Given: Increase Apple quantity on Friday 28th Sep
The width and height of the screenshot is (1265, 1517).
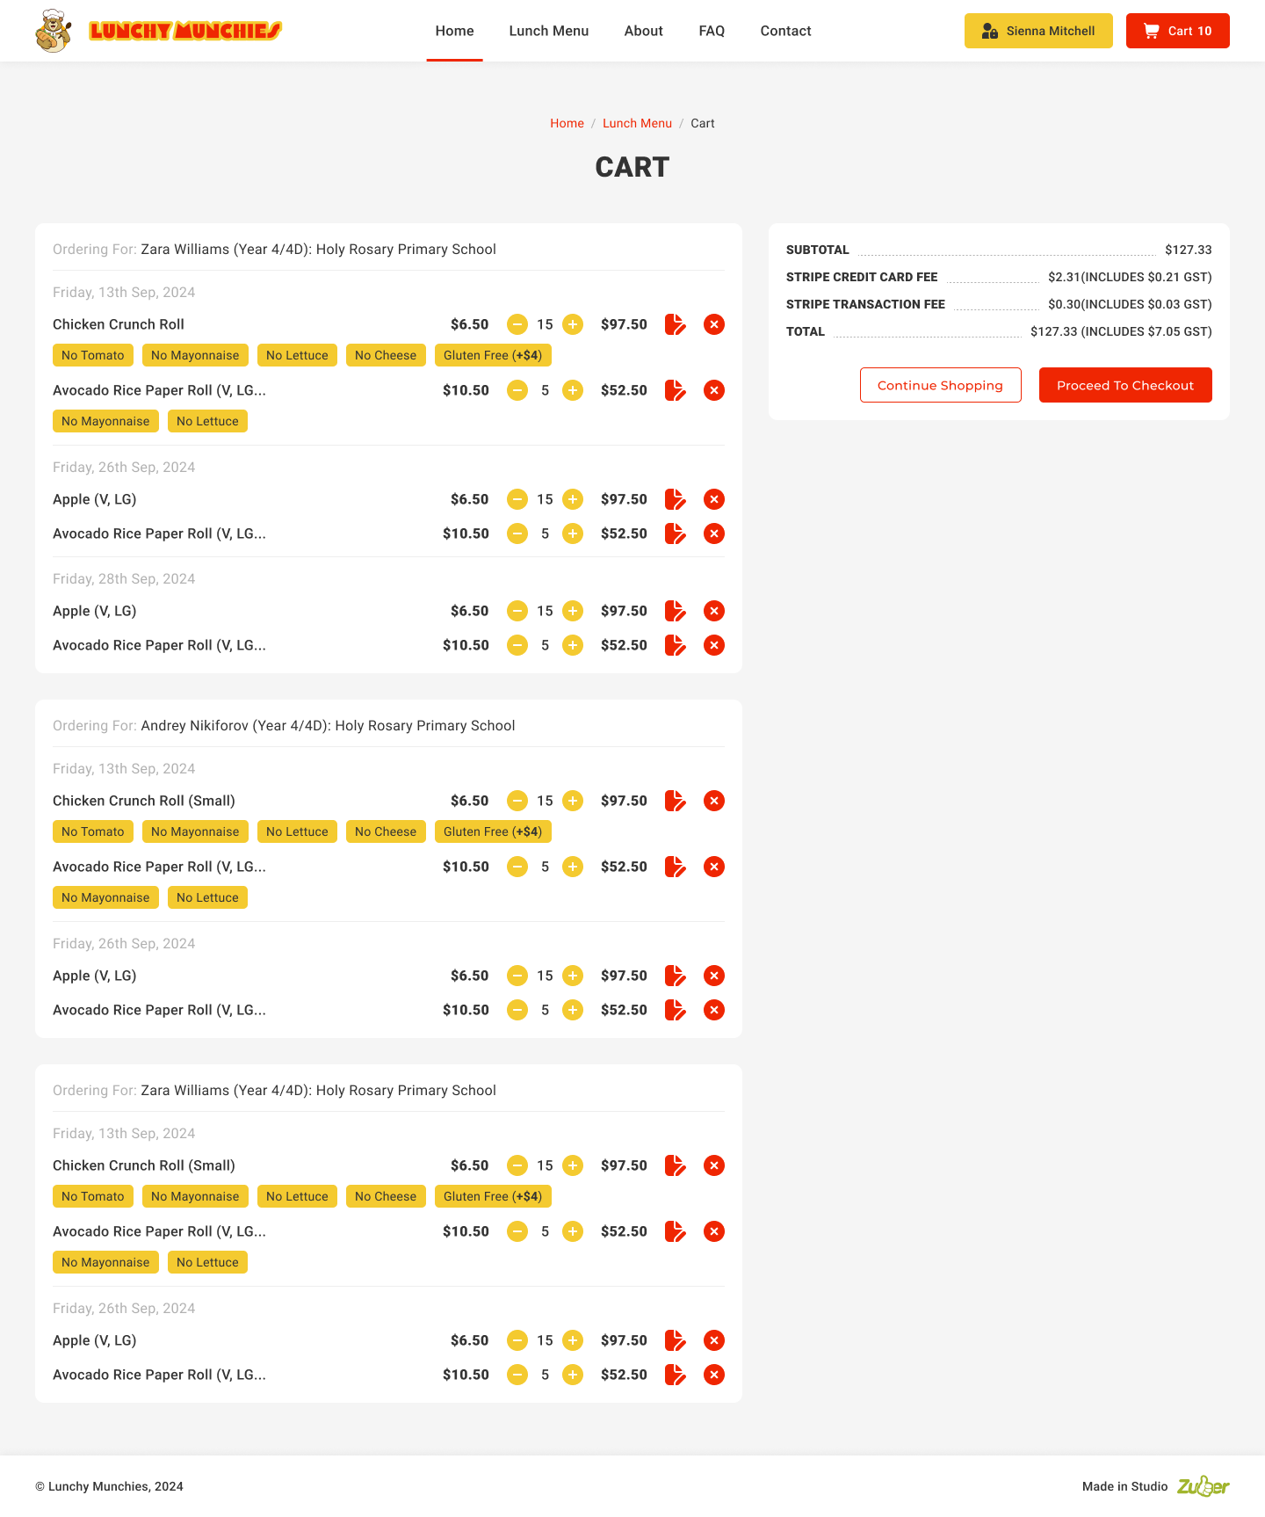Looking at the screenshot, I should tap(573, 611).
